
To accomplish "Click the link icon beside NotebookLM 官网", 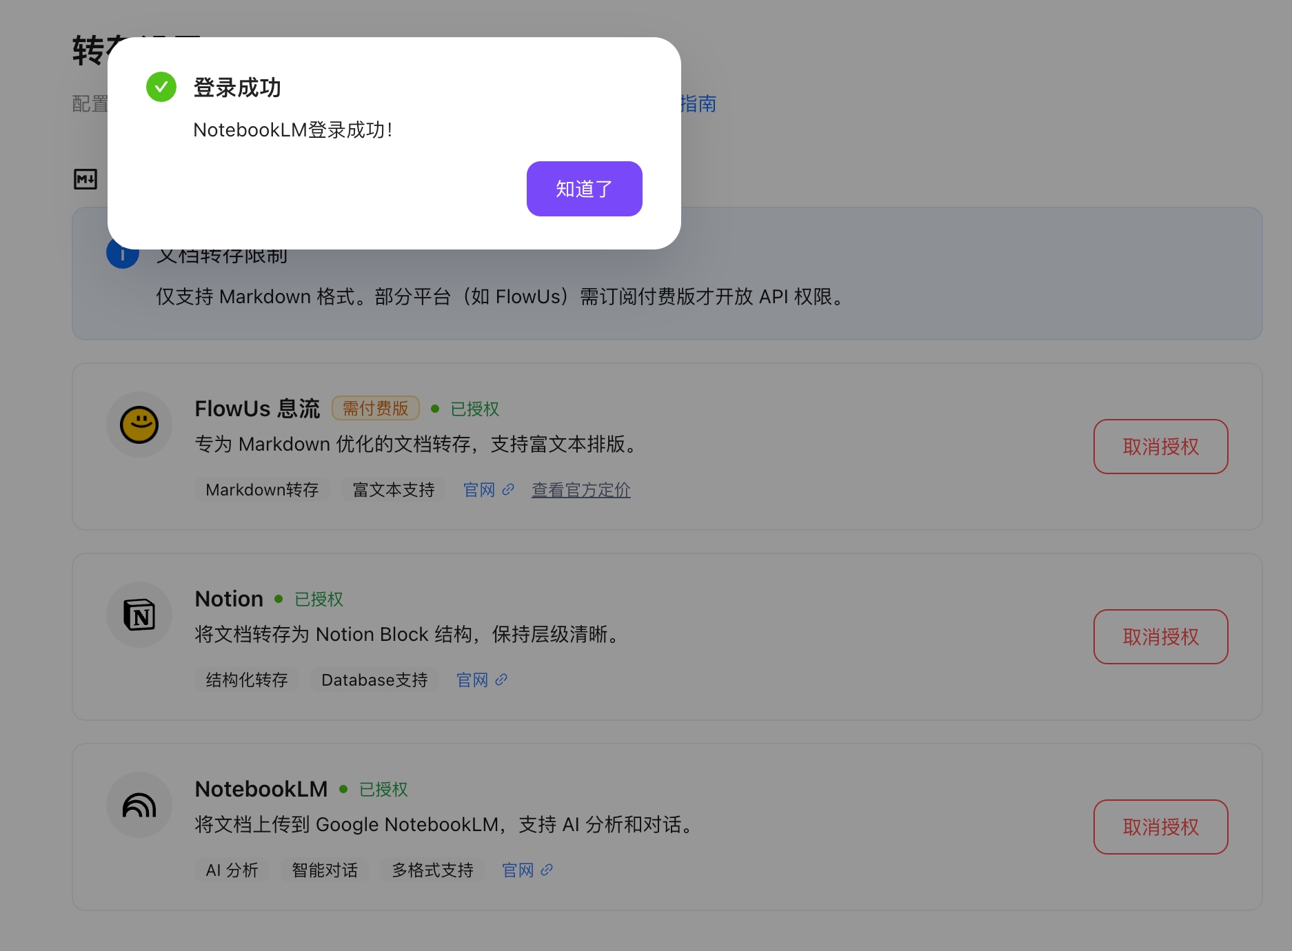I will [x=547, y=870].
